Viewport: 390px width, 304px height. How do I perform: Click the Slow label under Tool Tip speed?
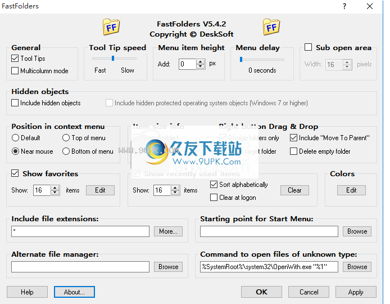[128, 70]
